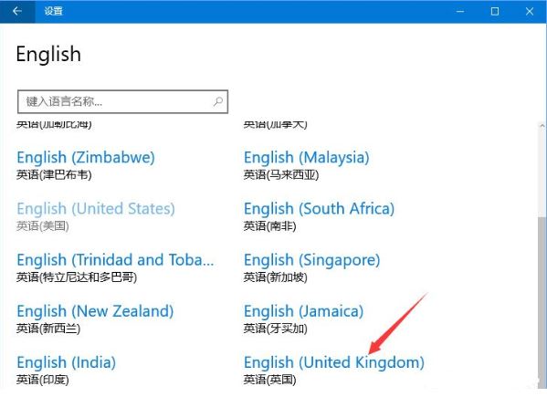Select English (Malaysia)

(x=306, y=158)
